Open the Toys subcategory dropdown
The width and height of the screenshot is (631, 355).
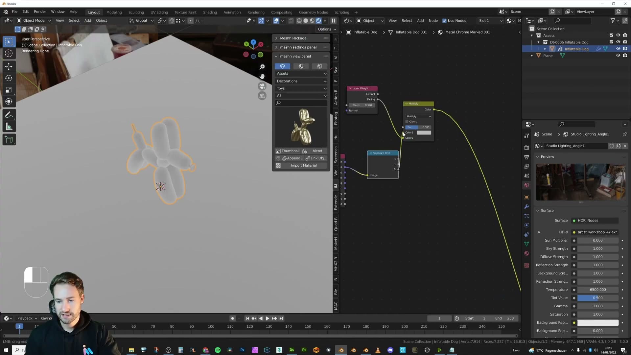tap(301, 88)
